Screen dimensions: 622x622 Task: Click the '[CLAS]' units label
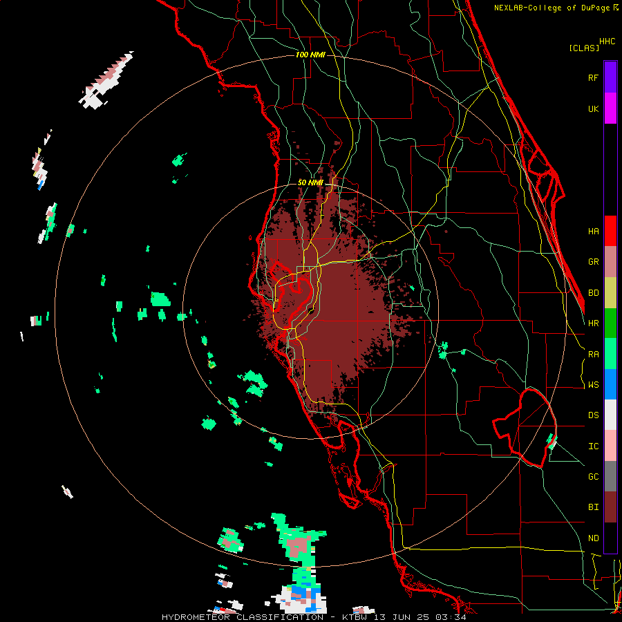point(584,48)
